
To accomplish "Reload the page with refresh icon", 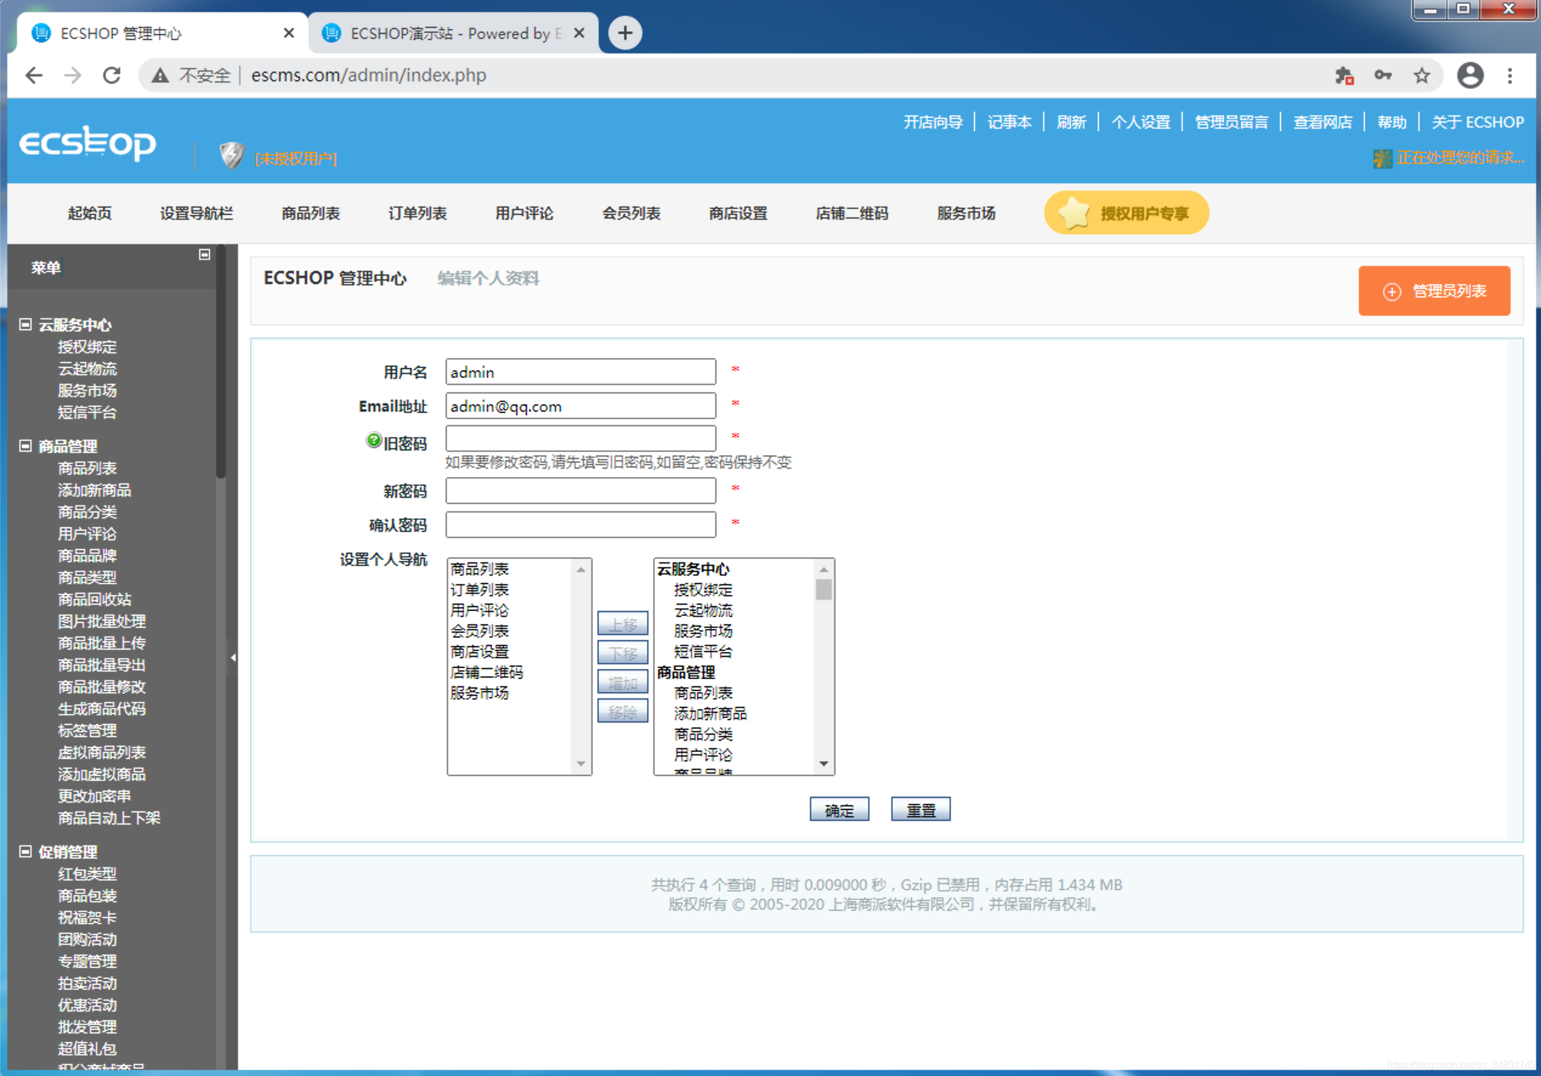I will click(x=112, y=75).
